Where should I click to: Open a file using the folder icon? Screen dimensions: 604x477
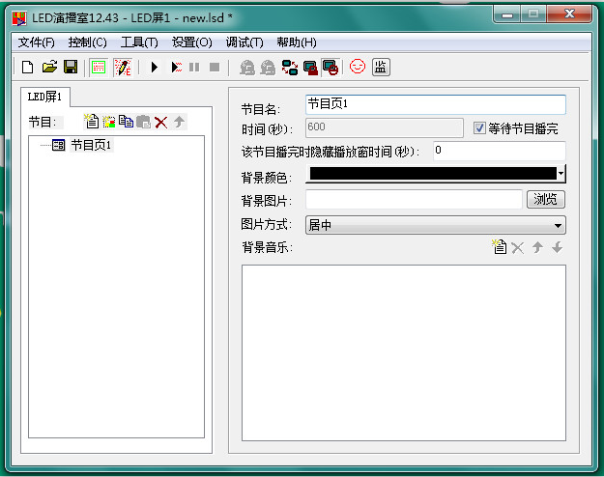click(x=49, y=67)
